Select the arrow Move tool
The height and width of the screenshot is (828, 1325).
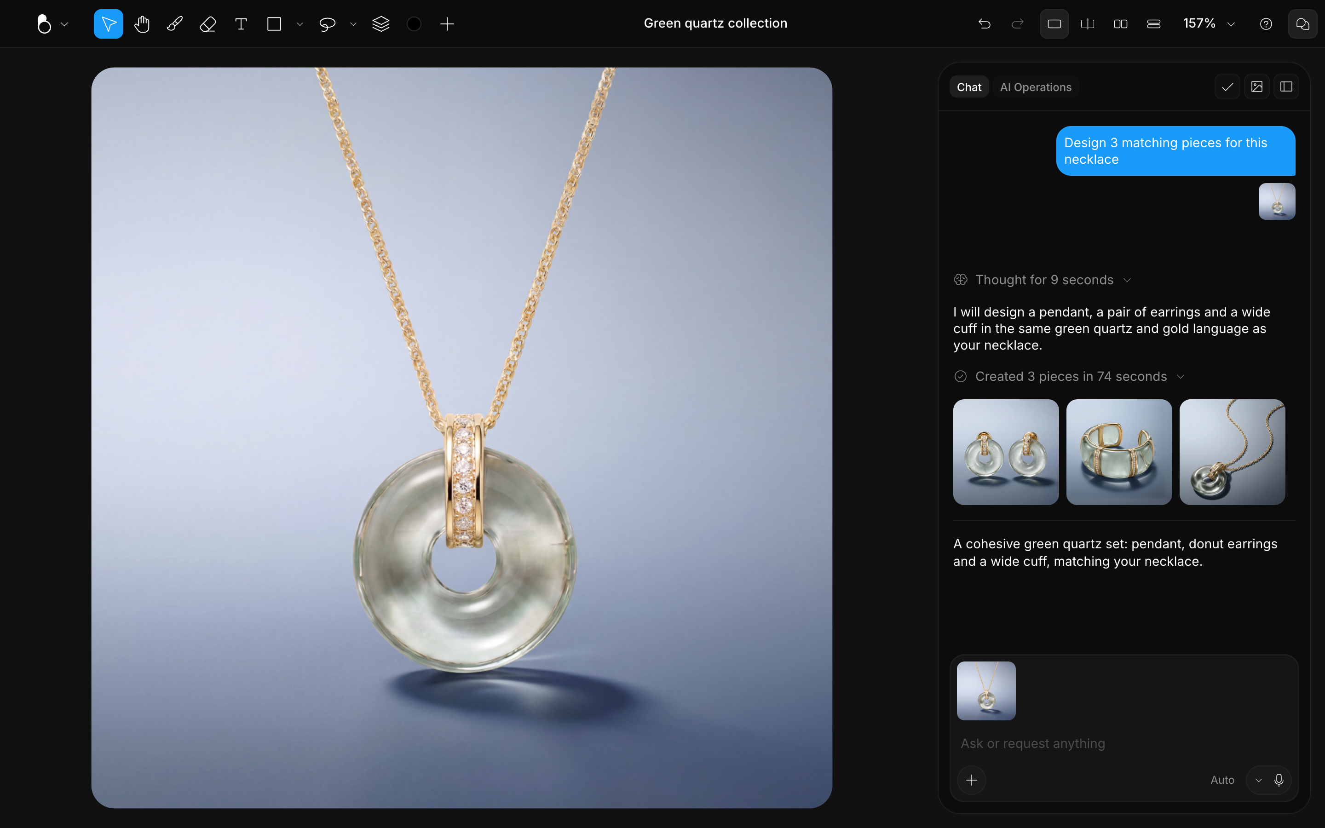coord(109,23)
